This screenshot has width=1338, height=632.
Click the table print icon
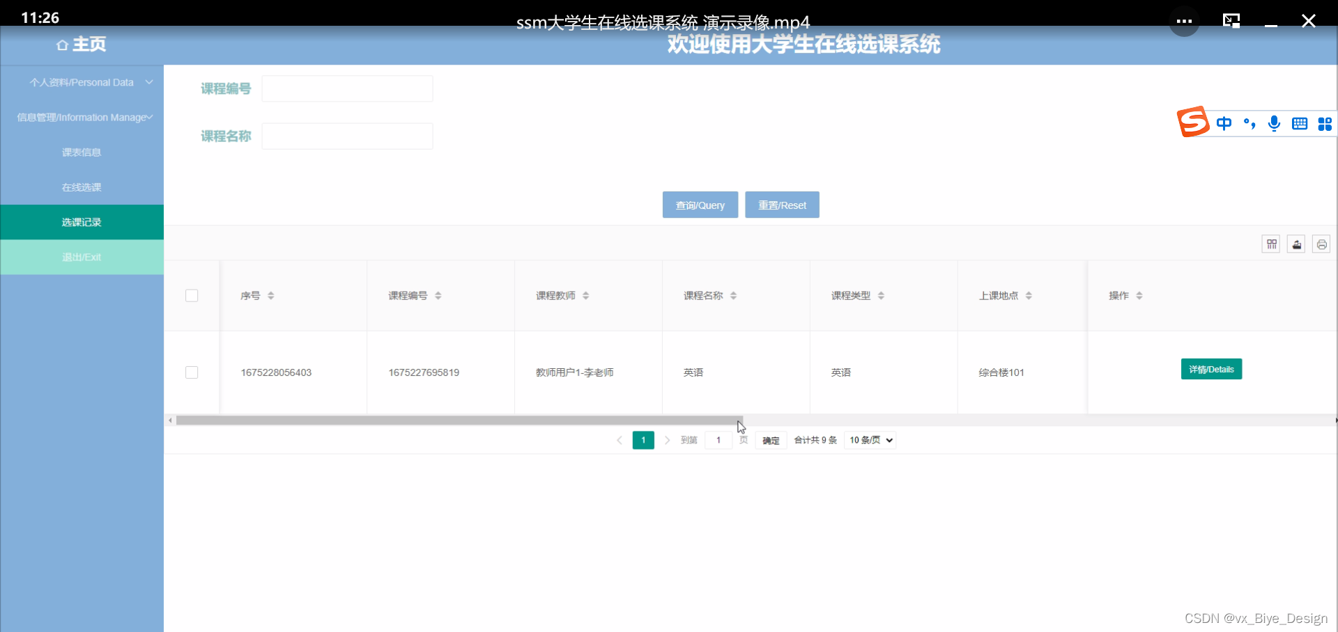click(x=1321, y=244)
